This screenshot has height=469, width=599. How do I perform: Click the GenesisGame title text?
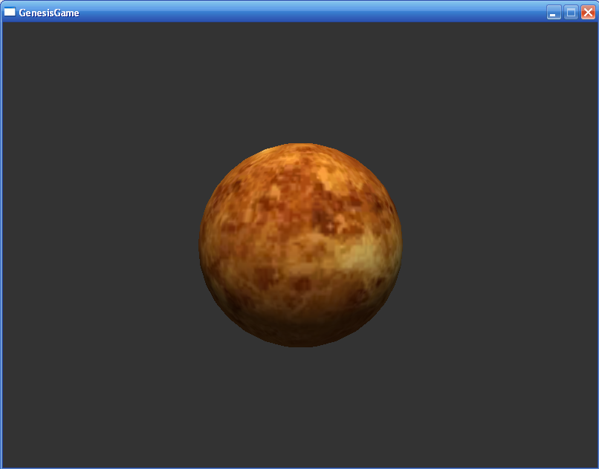[x=49, y=13]
